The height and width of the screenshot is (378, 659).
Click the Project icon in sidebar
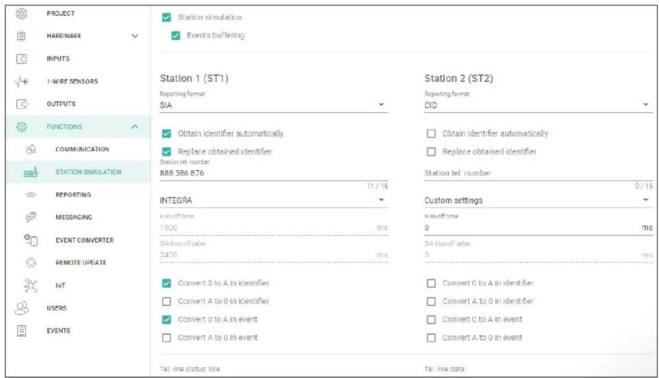coord(22,13)
